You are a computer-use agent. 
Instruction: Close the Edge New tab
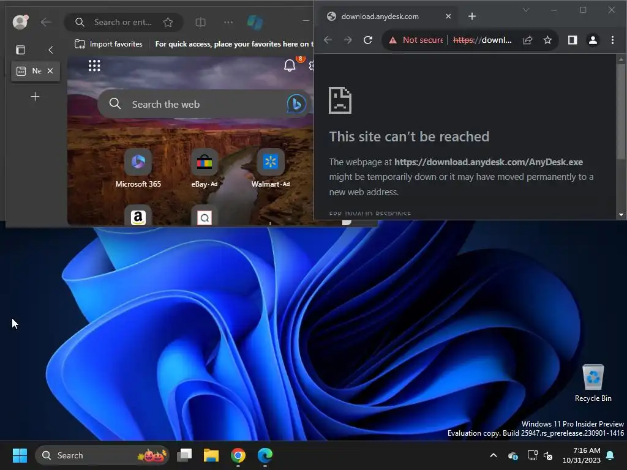click(50, 71)
